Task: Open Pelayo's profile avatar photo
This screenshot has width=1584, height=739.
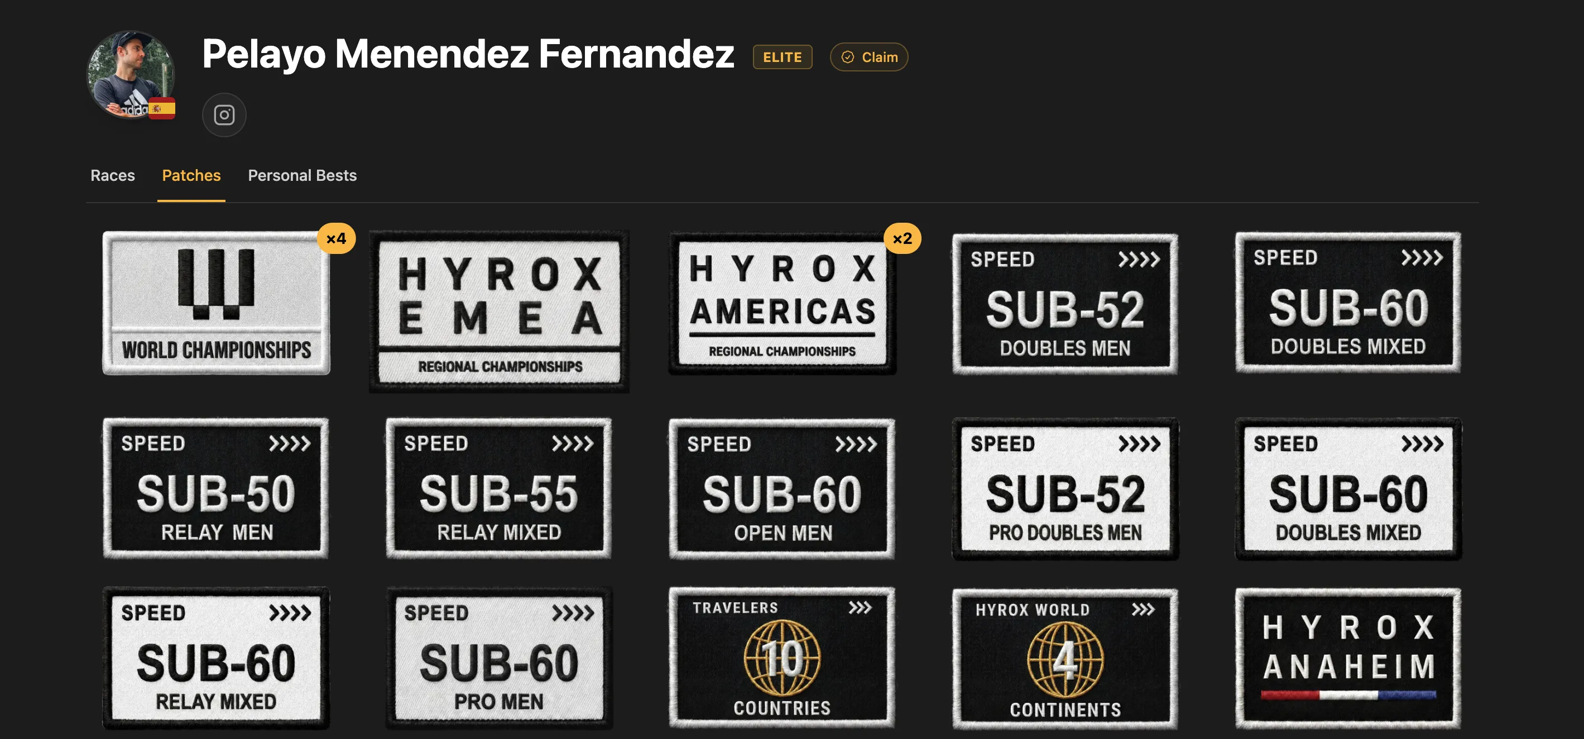Action: coord(131,75)
